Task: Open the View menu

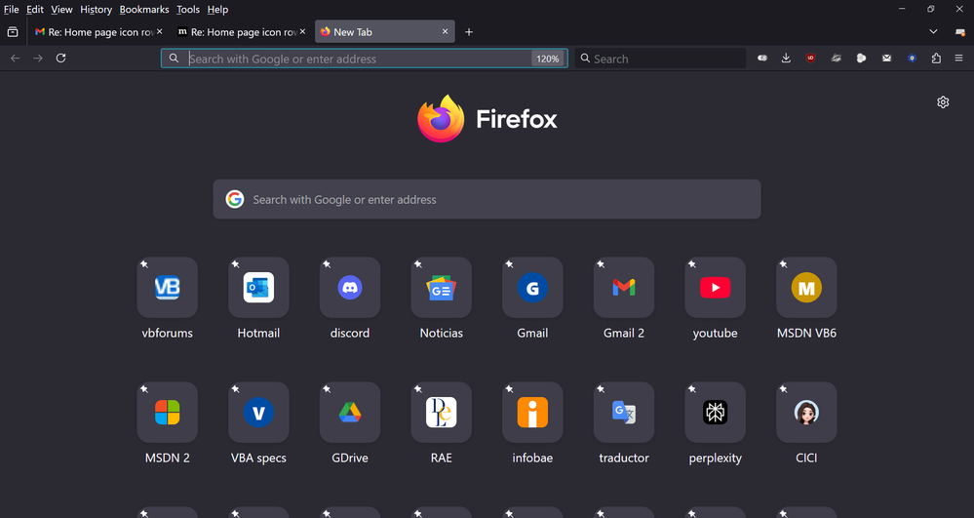Action: point(61,10)
